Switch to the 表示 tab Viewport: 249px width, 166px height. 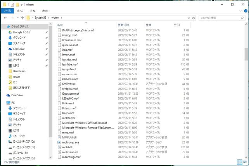click(45, 11)
